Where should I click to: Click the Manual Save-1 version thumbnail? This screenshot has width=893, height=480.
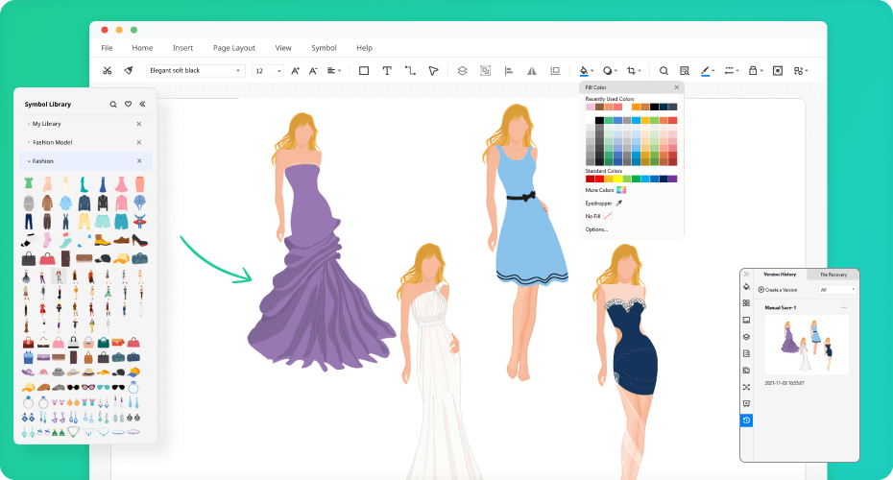click(805, 345)
